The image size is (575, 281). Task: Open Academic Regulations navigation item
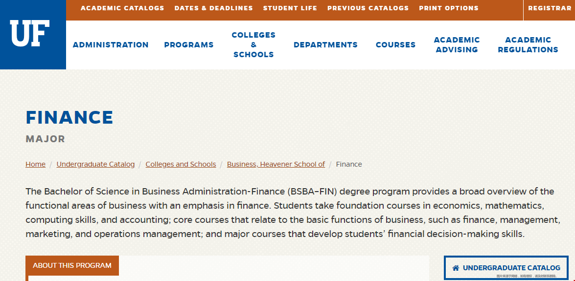(528, 44)
